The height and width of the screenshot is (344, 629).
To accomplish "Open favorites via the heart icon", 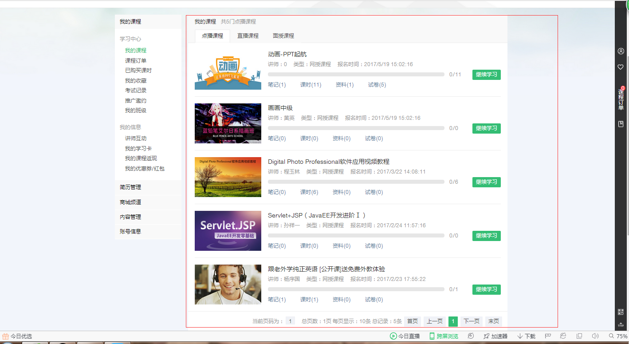I will click(621, 67).
